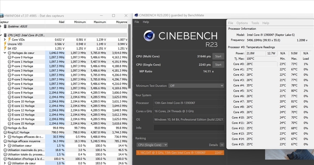Image resolution: width=314 pixels, height=165 pixels.
Task: Expand the Utilisation de cœur node at bottom
Action: (x=5, y=163)
